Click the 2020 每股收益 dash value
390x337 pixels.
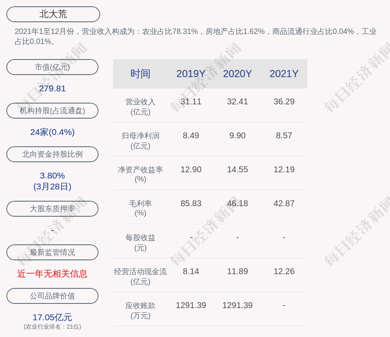(x=237, y=238)
